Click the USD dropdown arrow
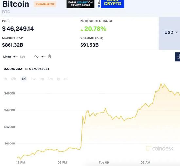This screenshot has width=180, height=166. point(177,32)
